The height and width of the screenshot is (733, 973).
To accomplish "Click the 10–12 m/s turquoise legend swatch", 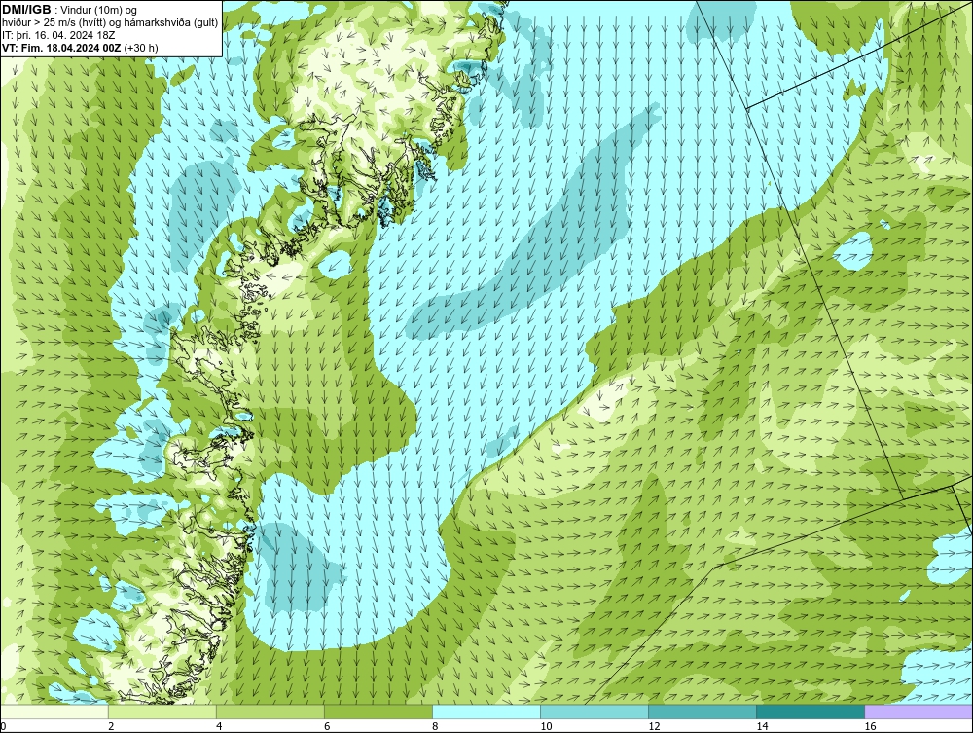I will pos(594,712).
